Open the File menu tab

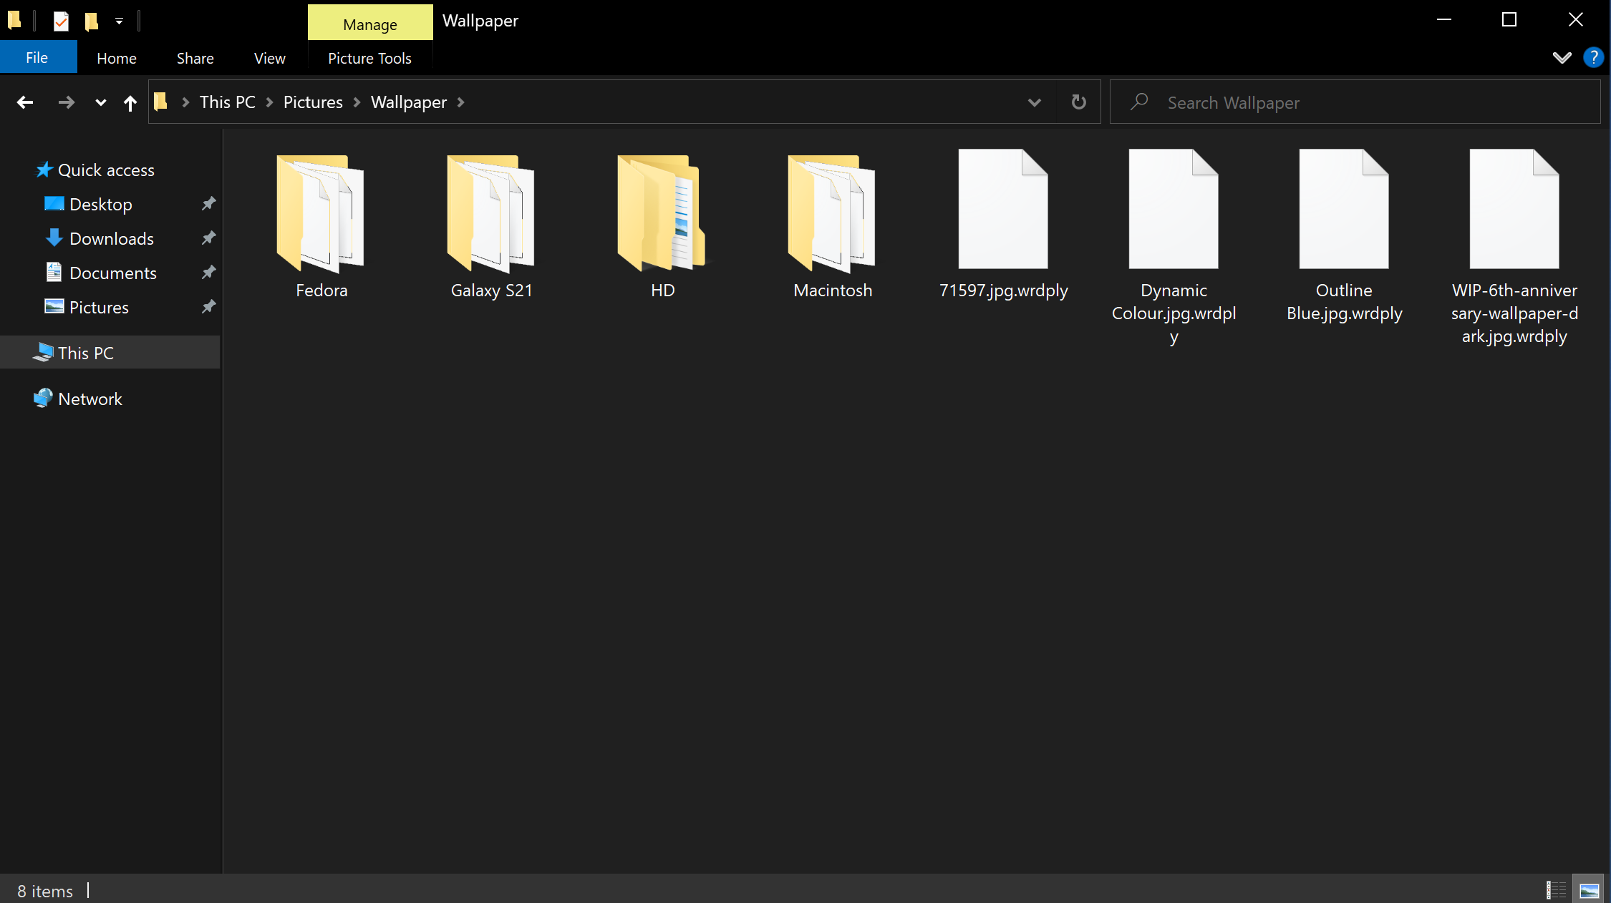[x=37, y=58]
